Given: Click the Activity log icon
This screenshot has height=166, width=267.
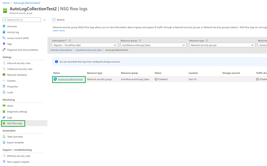Looking at the screenshot, I should (x=4, y=32).
